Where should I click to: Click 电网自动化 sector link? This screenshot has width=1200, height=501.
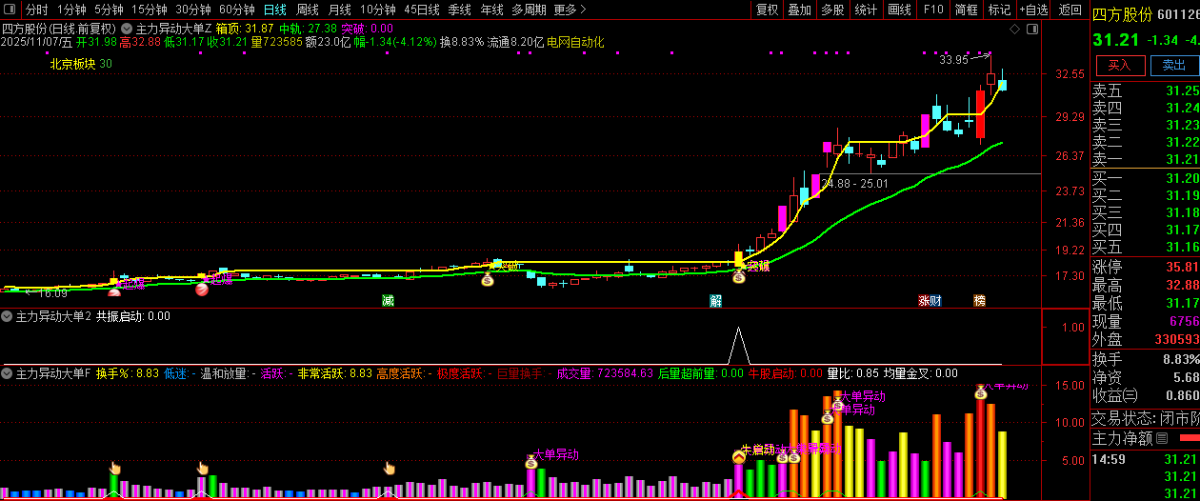(x=575, y=42)
